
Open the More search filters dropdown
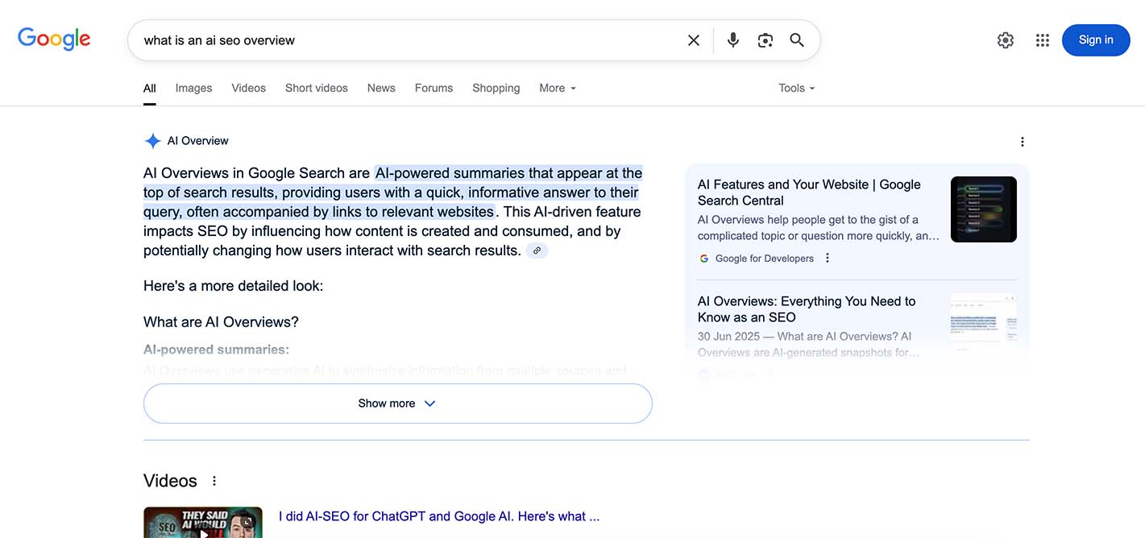click(558, 88)
